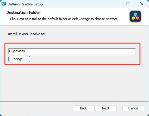This screenshot has height=116, width=149.
Task: Click the installer icon in title bar
Action: click(4, 4)
